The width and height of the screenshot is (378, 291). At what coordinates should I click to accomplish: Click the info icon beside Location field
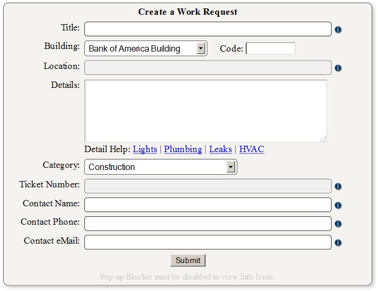(x=338, y=68)
